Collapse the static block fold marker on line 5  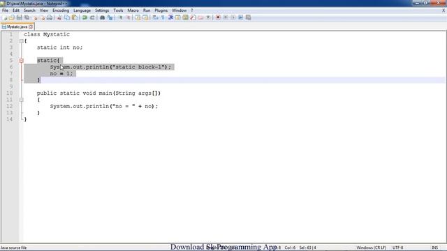[22, 61]
